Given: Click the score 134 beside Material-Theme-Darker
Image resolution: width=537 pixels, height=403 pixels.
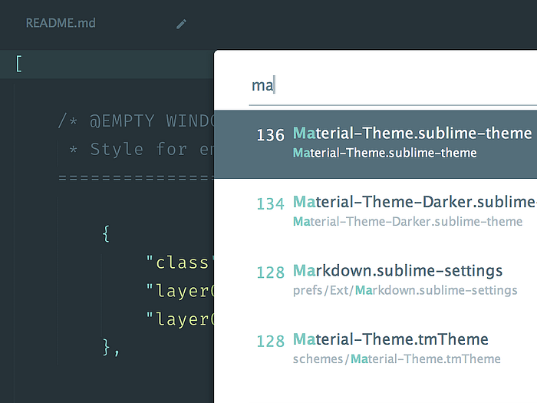Looking at the screenshot, I should pyautogui.click(x=271, y=204).
